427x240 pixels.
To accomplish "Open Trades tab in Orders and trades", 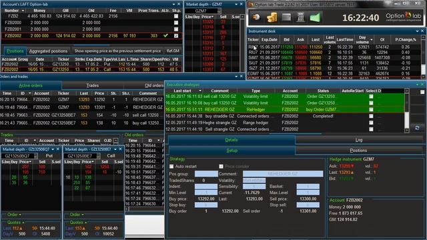I will click(92, 85).
